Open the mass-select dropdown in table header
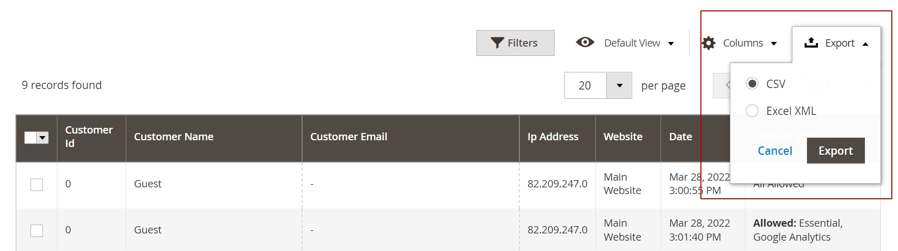898x251 pixels. click(43, 138)
